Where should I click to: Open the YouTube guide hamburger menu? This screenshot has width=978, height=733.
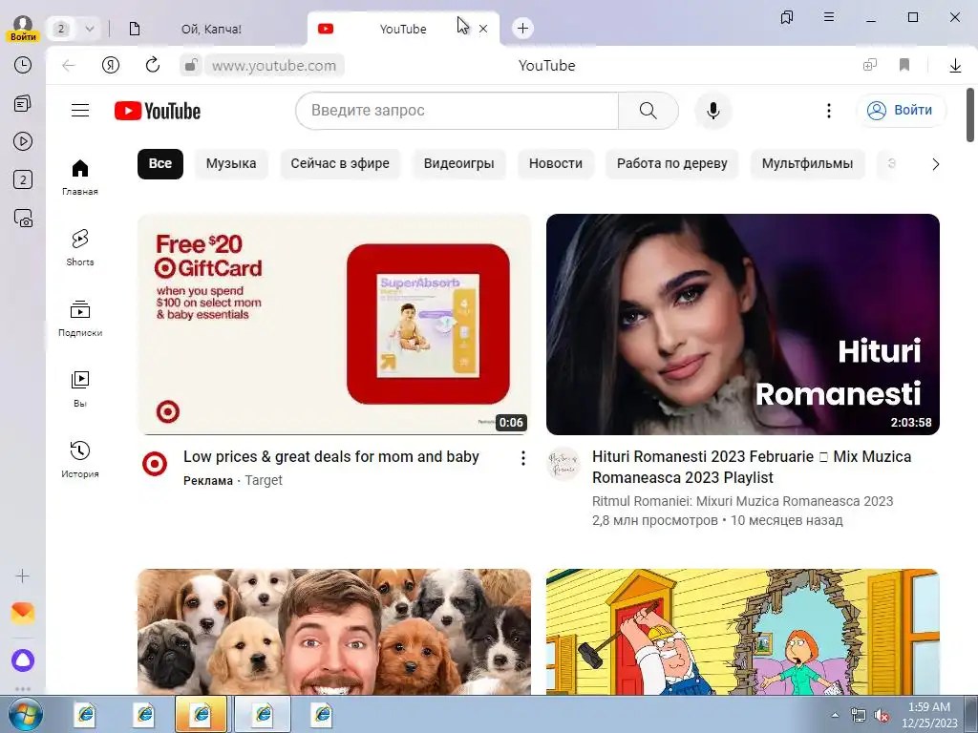[80, 111]
